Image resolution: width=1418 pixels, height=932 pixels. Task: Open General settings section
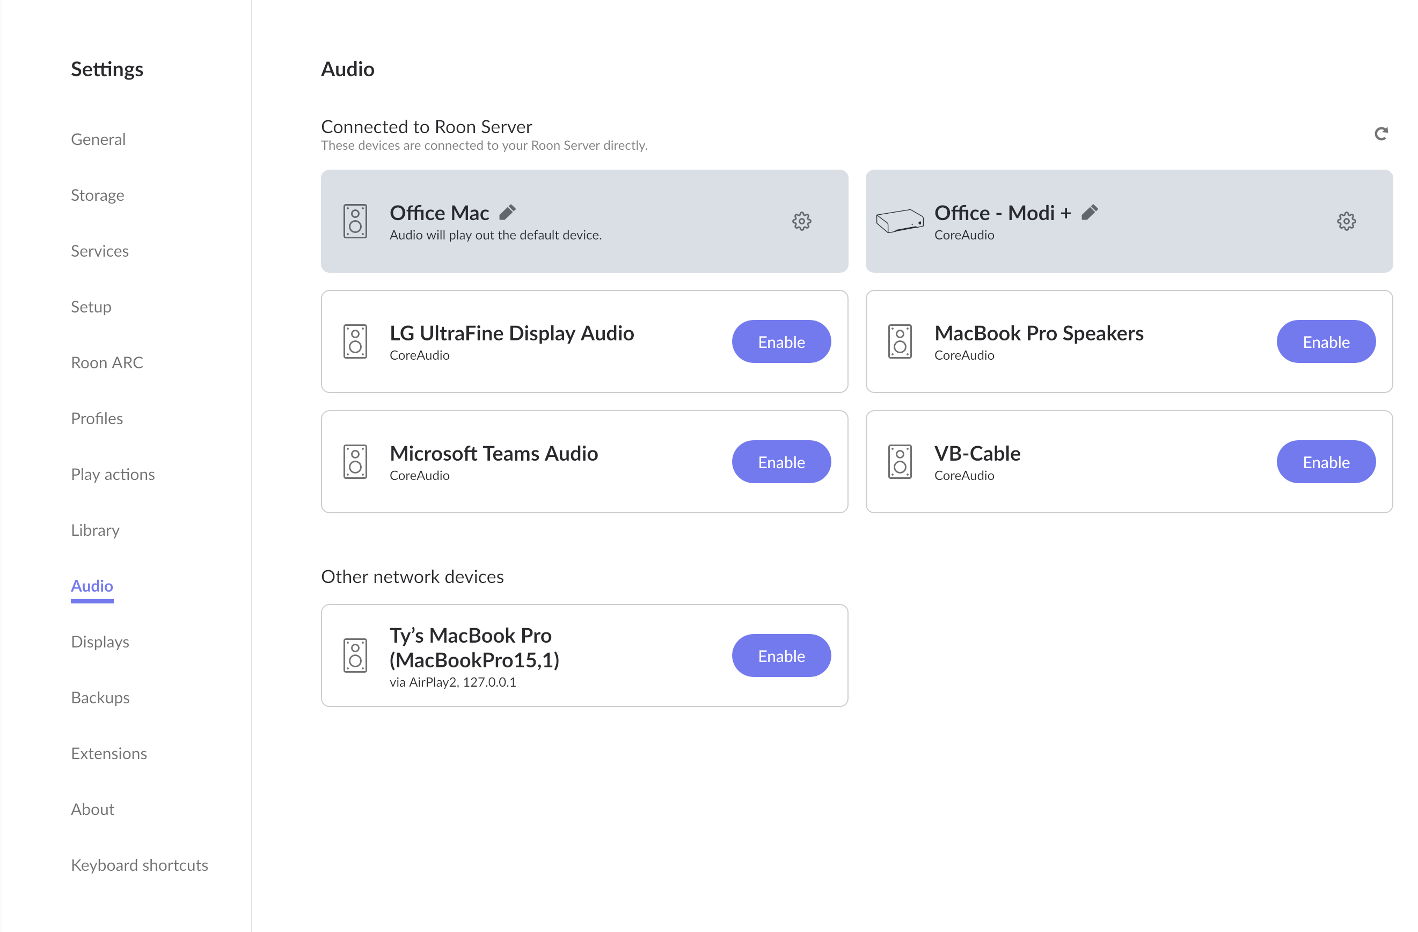click(x=98, y=140)
